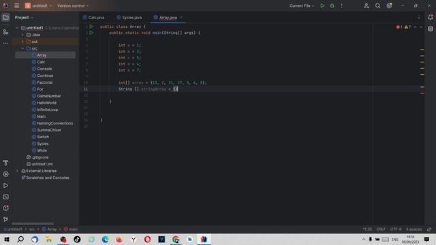
Task: Click main in breadcrumb bar
Action: click(71, 229)
